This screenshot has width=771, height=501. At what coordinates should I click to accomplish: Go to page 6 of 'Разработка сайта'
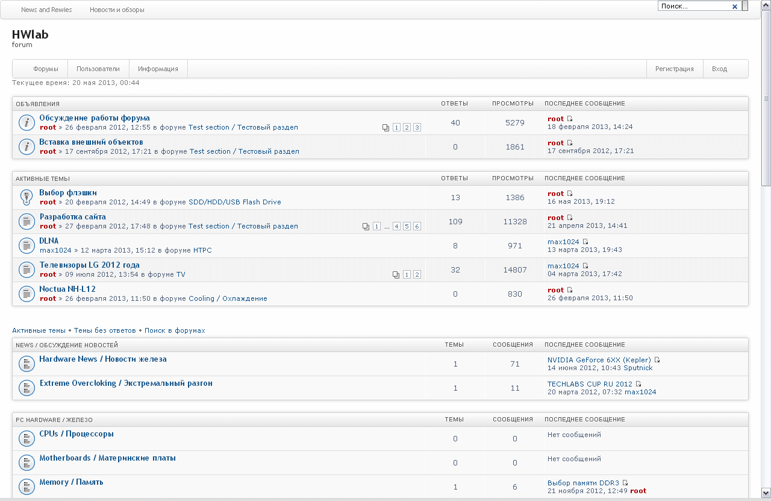417,226
